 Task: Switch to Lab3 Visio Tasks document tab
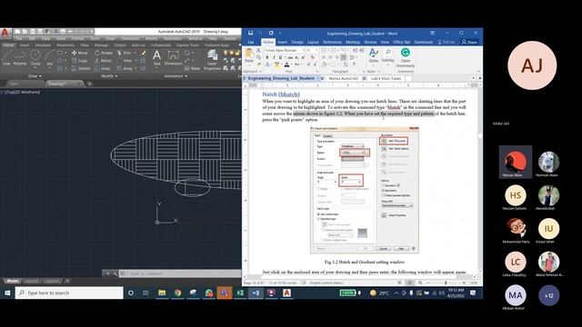[386, 79]
